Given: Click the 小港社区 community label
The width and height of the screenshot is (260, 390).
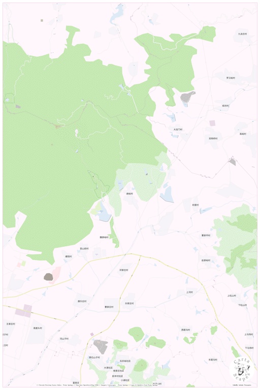Looking at the screenshot, I should (x=125, y=380).
